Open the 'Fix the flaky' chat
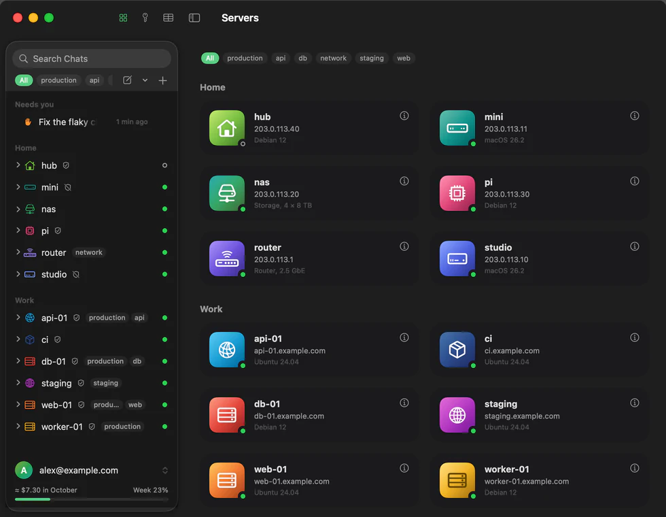This screenshot has height=517, width=666. [92, 122]
